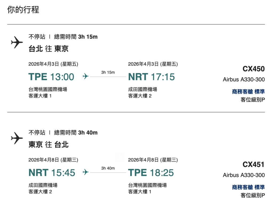Click 客位級別P under the CX451 flight
273x205 pixels.
252,195
